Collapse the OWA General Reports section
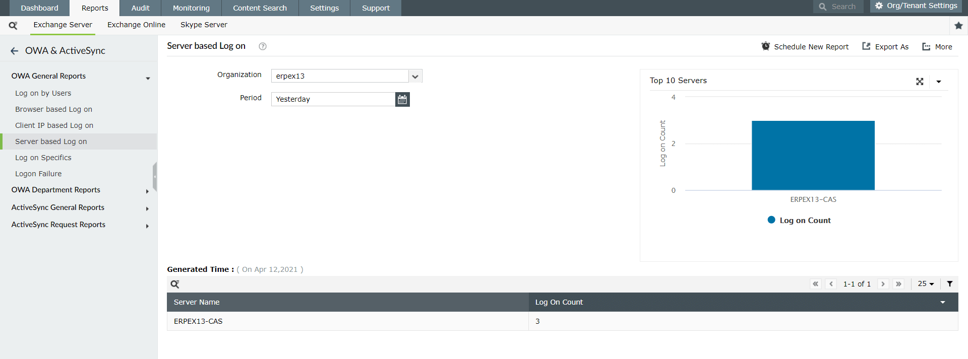Viewport: 968px width, 359px height. coord(148,79)
